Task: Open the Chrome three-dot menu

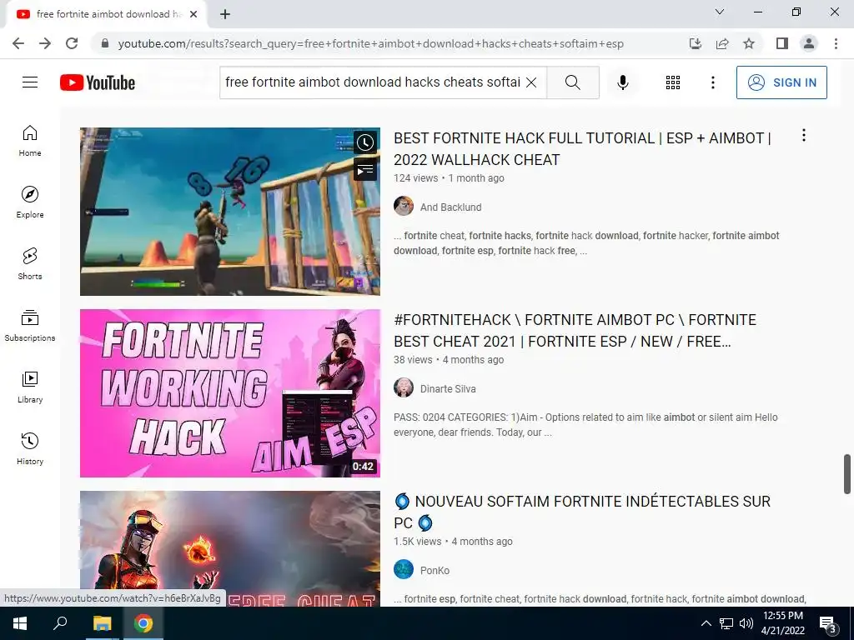Action: point(836,43)
